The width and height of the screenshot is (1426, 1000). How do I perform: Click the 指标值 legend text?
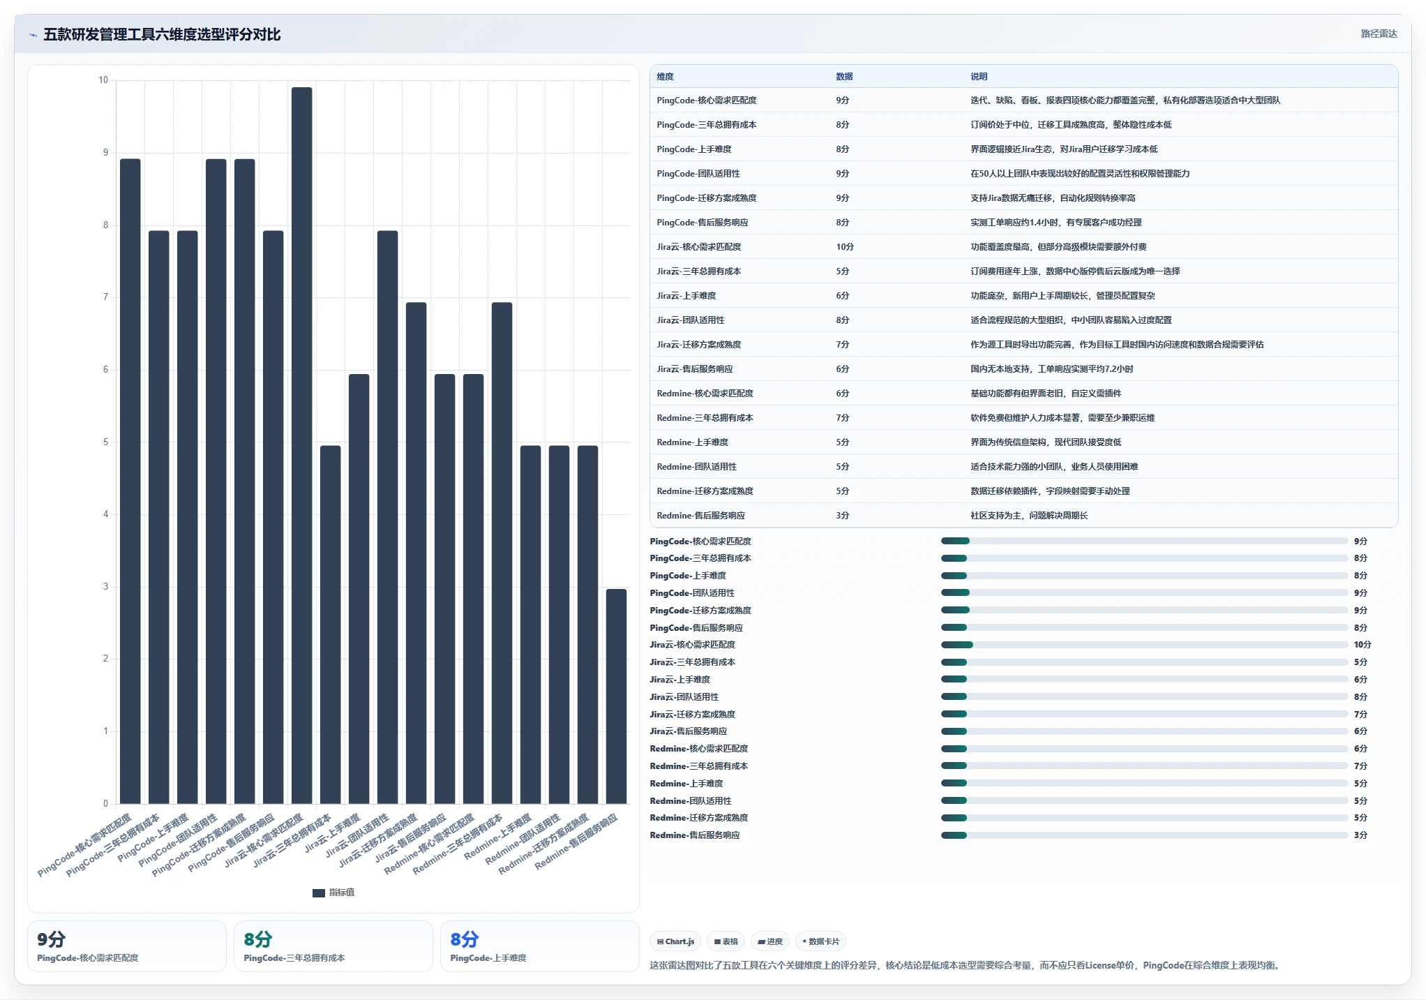pos(342,893)
